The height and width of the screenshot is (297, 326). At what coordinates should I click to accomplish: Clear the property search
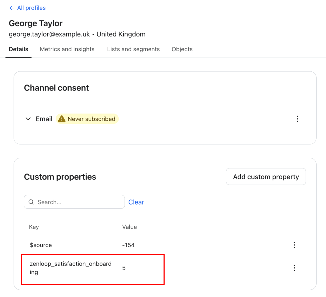tap(136, 202)
